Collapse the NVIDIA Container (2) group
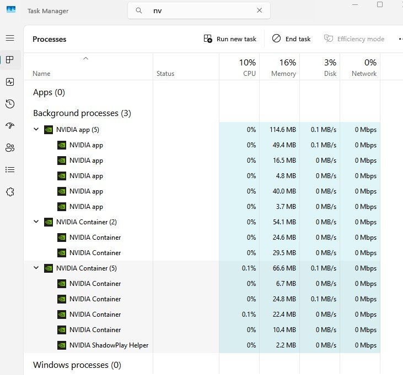This screenshot has height=375, width=403. pyautogui.click(x=36, y=222)
